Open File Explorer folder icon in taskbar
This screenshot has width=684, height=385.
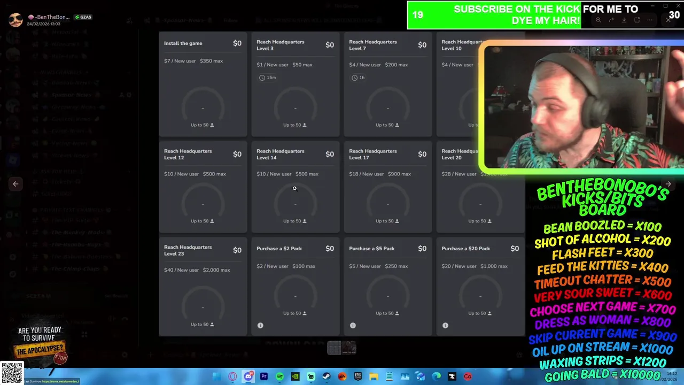pos(374,376)
